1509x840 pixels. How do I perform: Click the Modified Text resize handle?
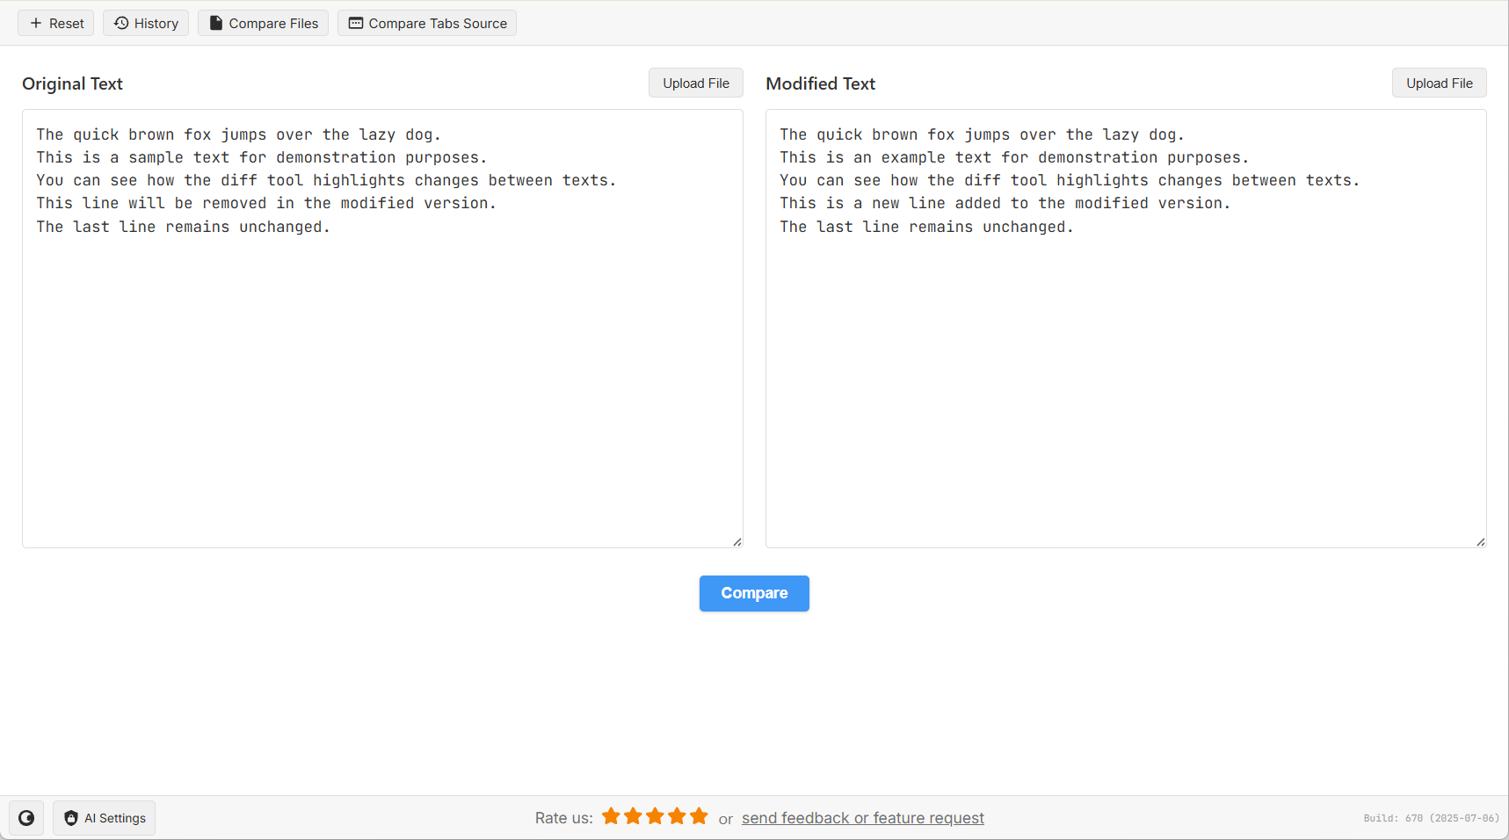[x=1481, y=542]
